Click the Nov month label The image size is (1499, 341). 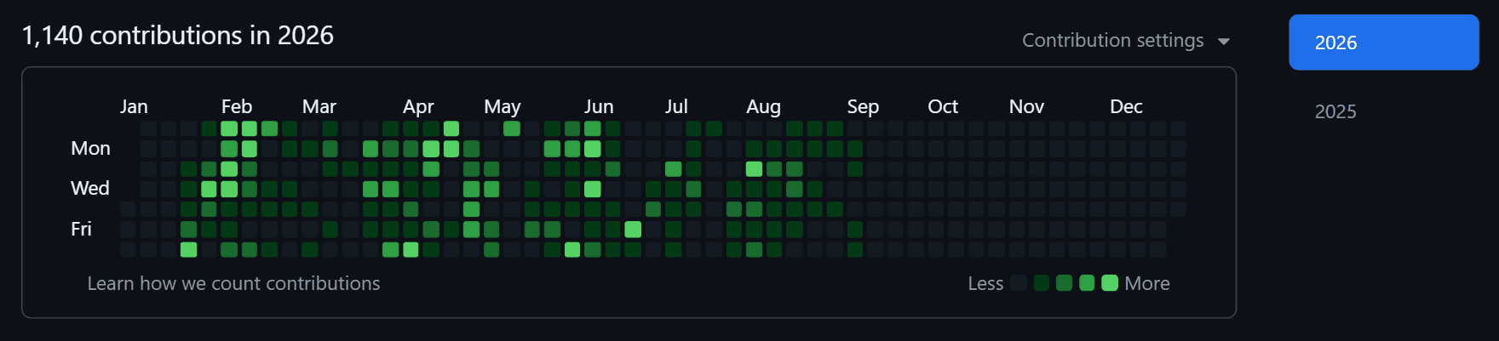tap(1026, 106)
